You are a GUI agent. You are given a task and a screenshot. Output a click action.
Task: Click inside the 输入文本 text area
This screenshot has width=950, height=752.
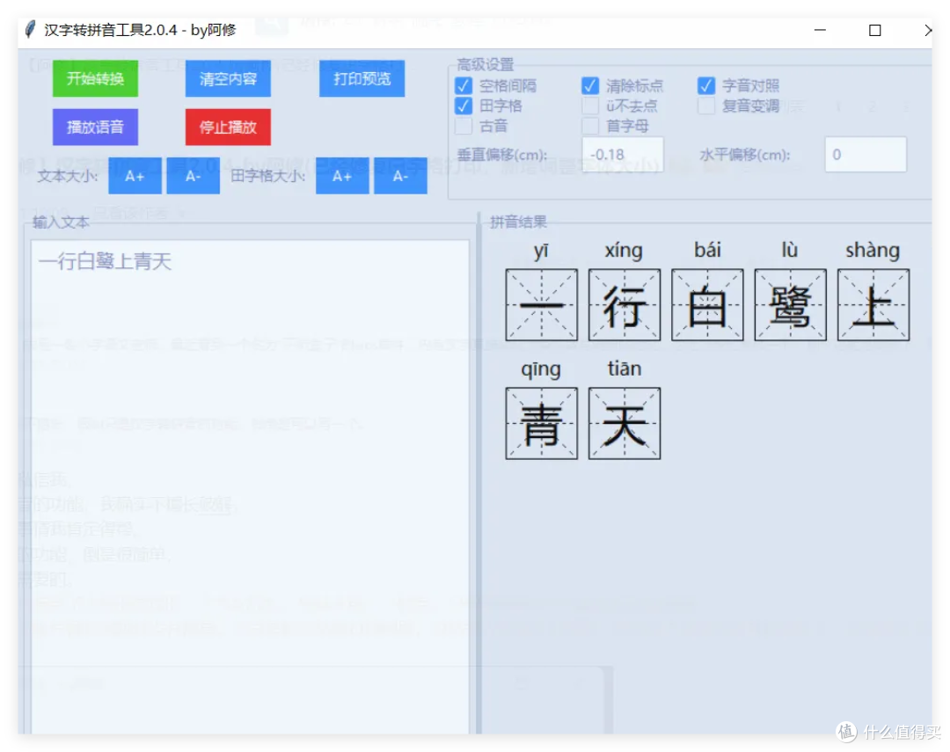[250, 485]
